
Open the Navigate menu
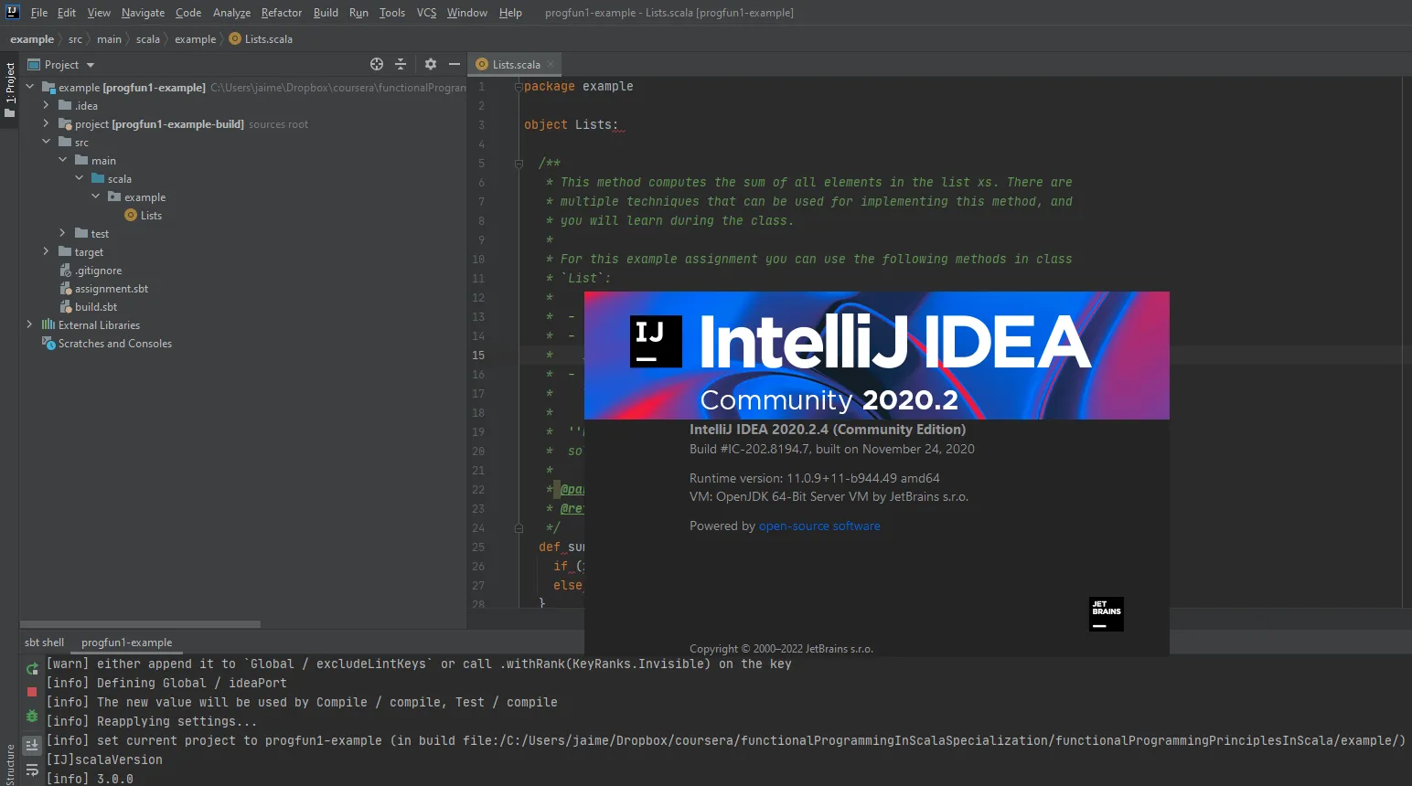143,13
